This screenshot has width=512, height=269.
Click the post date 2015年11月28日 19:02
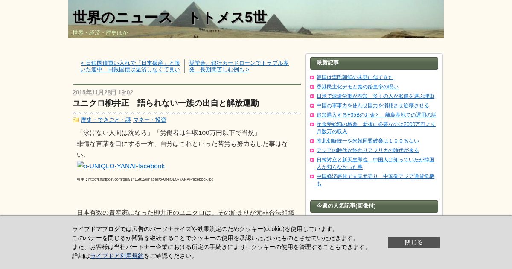pyautogui.click(x=103, y=92)
